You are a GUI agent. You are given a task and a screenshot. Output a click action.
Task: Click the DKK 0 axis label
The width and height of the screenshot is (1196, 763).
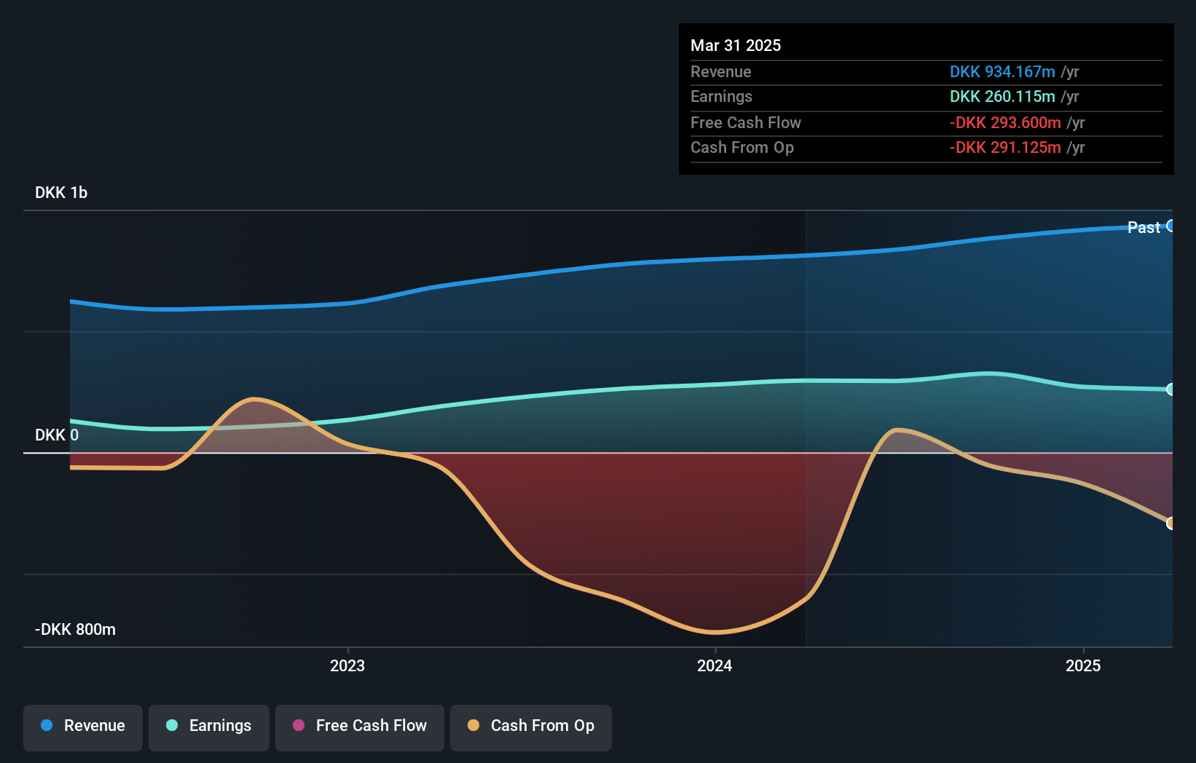(x=57, y=435)
